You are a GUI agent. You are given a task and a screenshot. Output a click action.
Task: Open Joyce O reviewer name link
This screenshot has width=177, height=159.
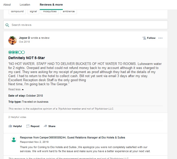[x=24, y=38]
